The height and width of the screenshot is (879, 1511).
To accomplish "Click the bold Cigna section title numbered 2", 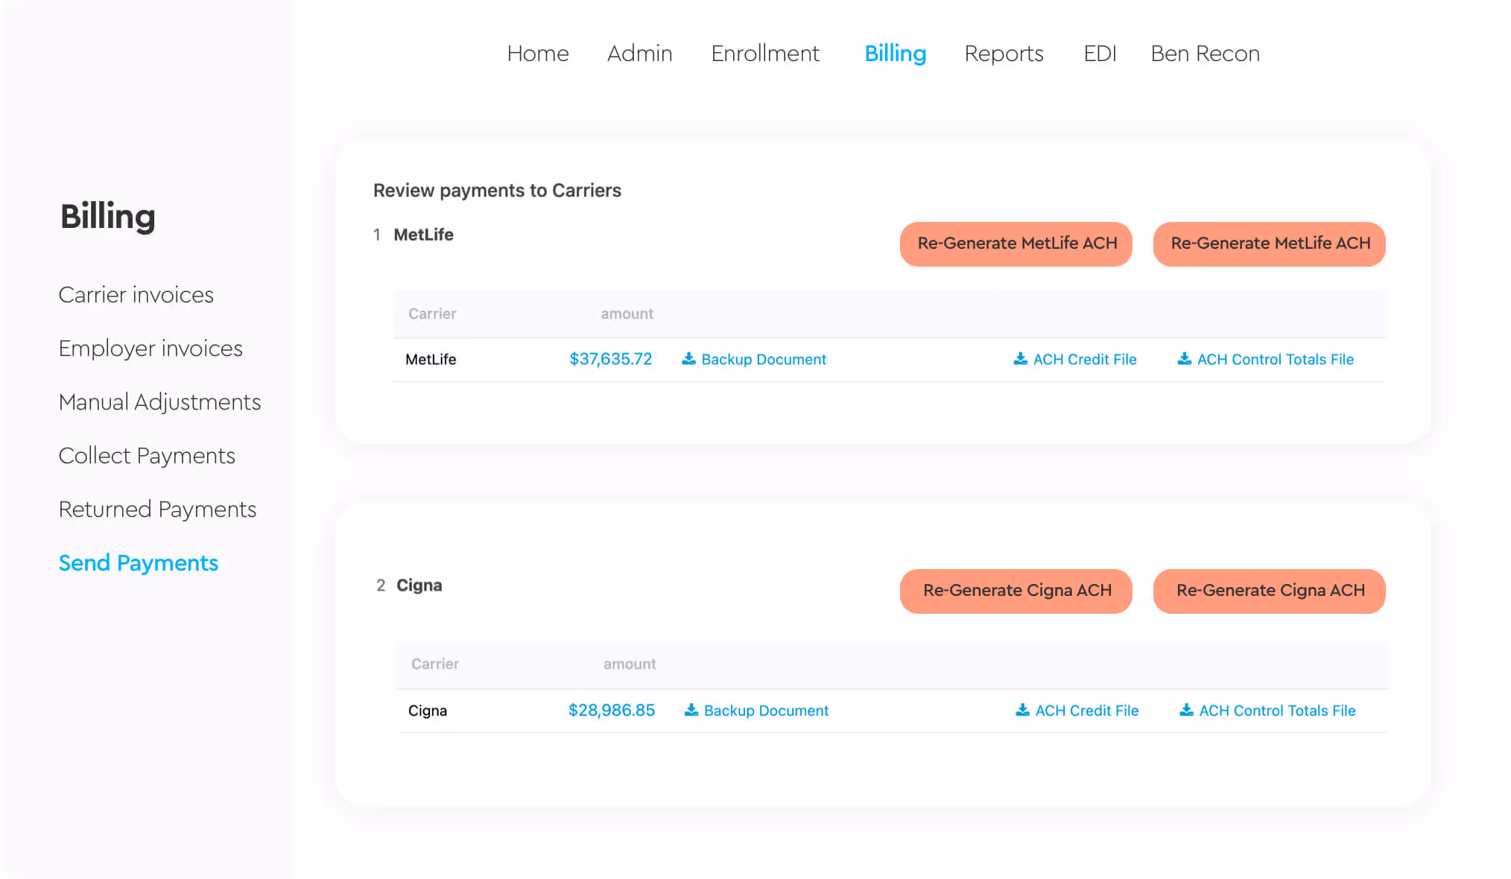I will (x=419, y=586).
